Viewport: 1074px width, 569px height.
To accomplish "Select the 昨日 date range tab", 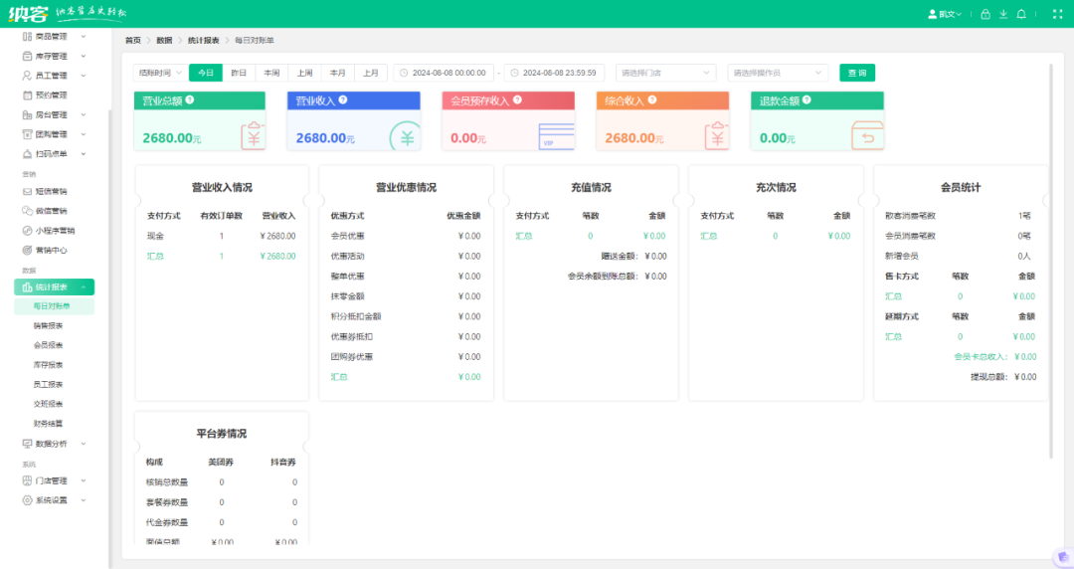I will (x=239, y=73).
